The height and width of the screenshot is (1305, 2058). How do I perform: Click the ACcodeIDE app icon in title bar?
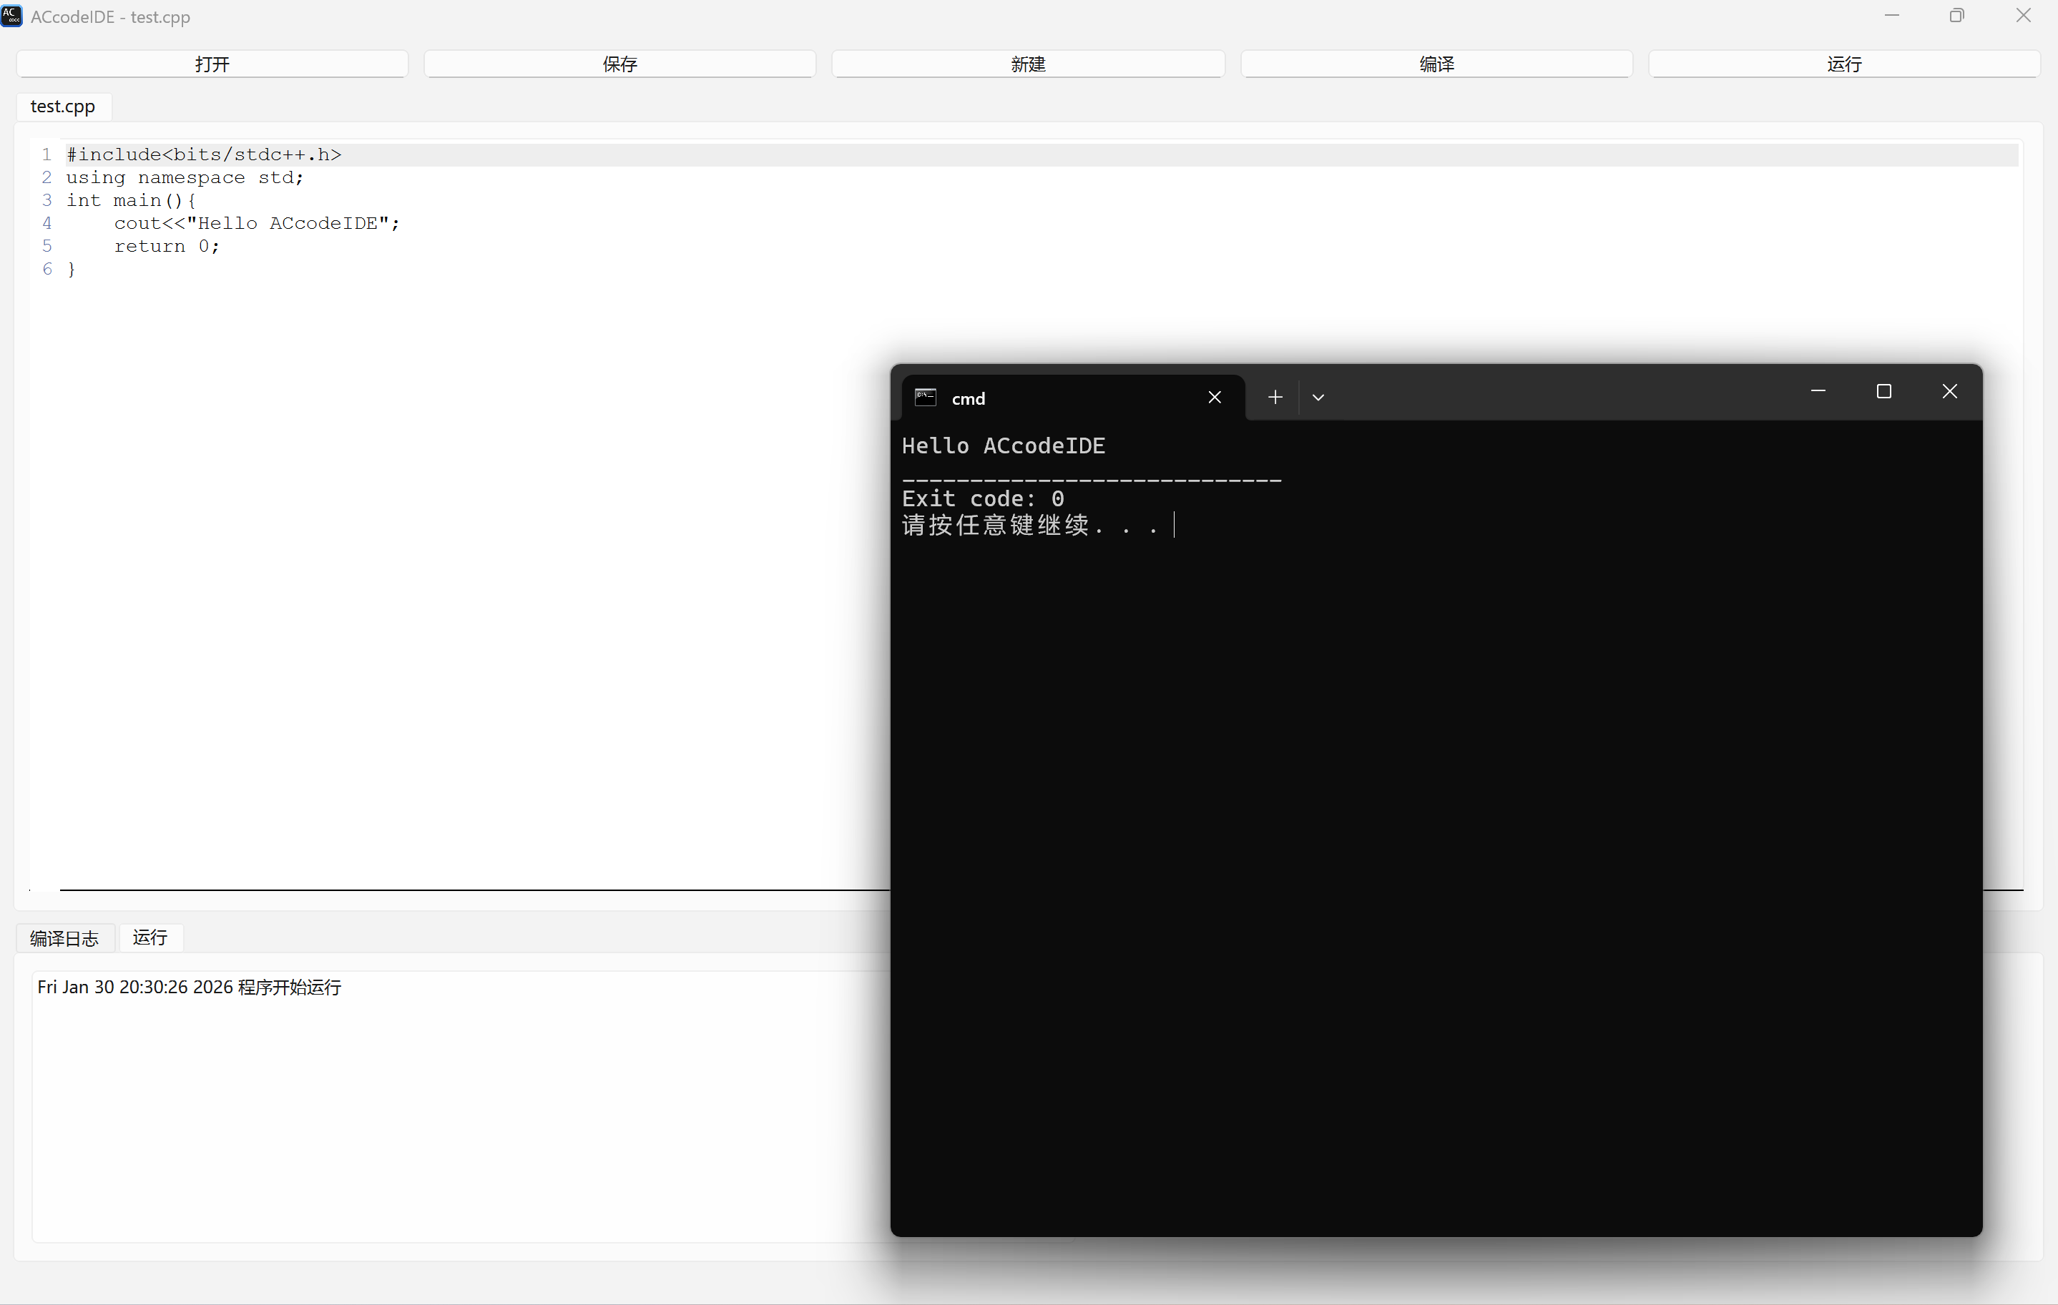[12, 16]
